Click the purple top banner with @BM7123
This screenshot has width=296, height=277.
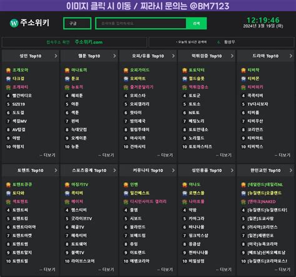(148, 6)
